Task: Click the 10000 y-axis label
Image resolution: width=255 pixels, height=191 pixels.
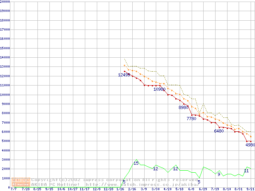Action: coord(5,95)
